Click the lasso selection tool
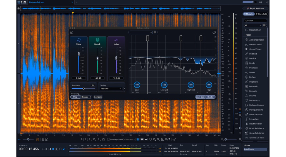Screen dimensions: 286x157 point(150,139)
